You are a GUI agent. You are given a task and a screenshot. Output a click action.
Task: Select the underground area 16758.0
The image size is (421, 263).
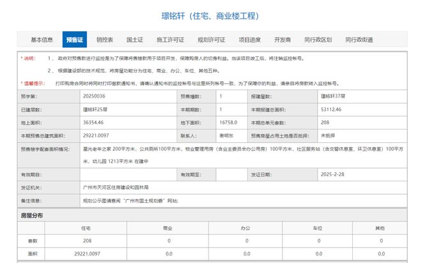click(x=228, y=123)
